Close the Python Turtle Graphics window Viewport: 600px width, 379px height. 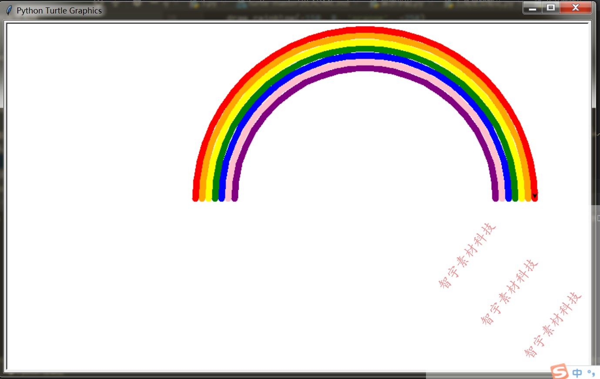point(576,8)
